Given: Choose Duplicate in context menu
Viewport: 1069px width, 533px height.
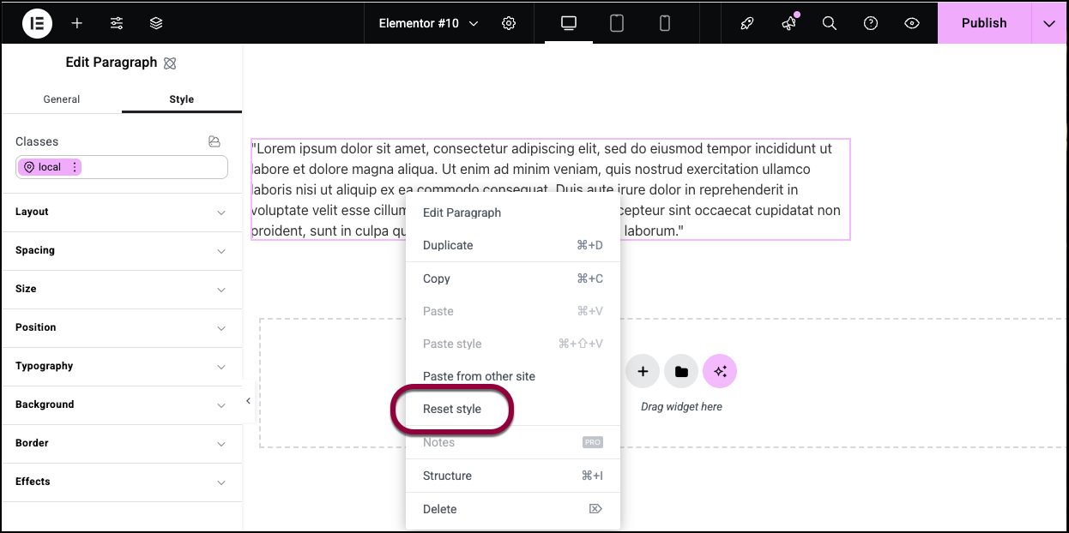Looking at the screenshot, I should (x=512, y=245).
